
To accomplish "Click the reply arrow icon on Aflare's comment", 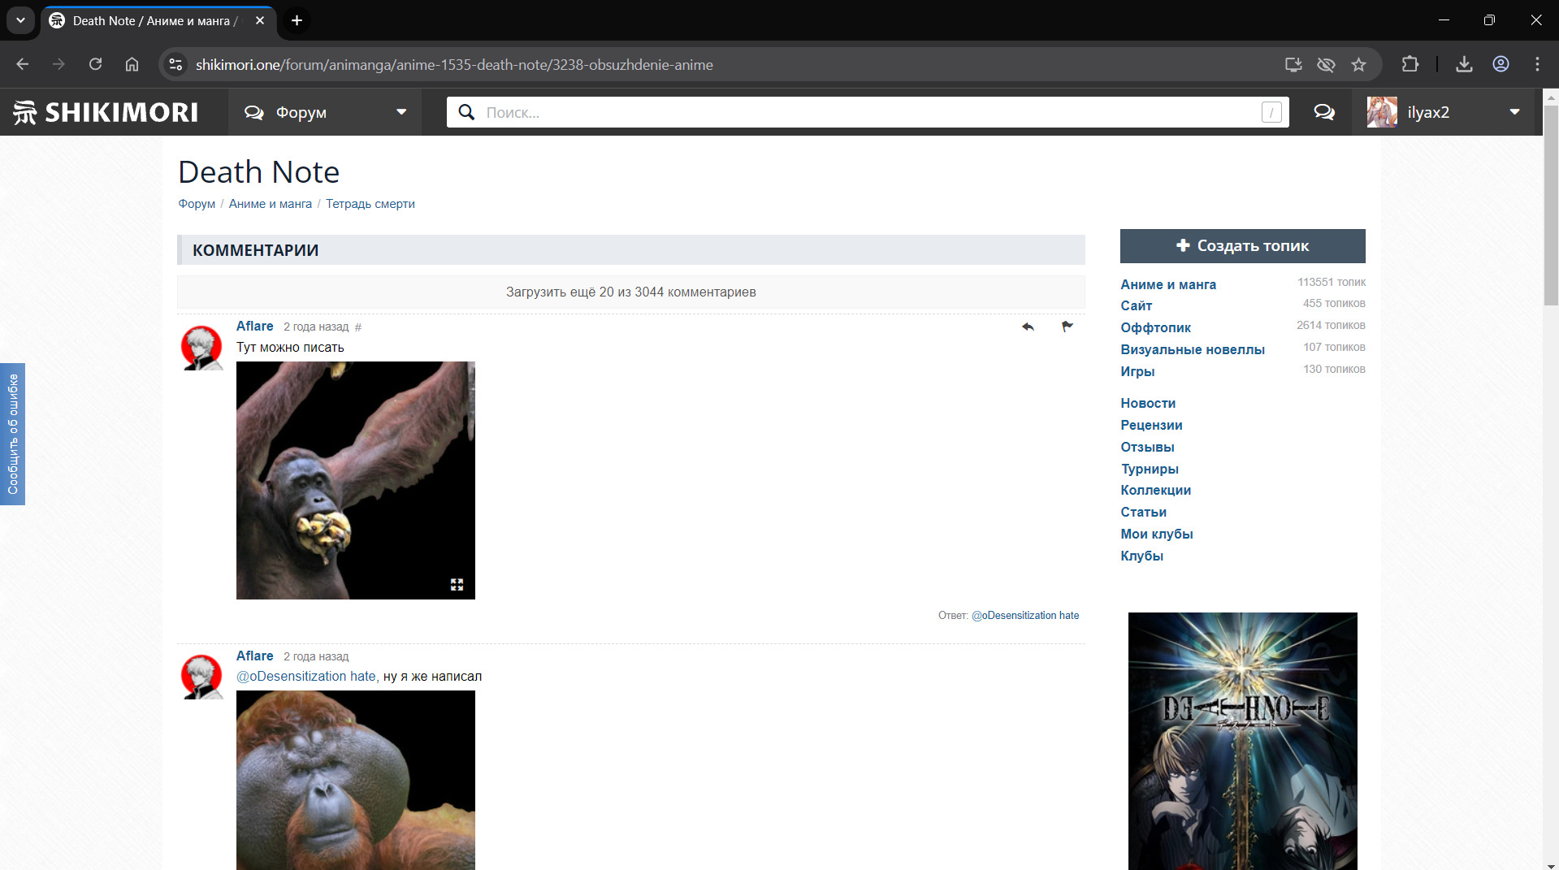I will (x=1028, y=327).
